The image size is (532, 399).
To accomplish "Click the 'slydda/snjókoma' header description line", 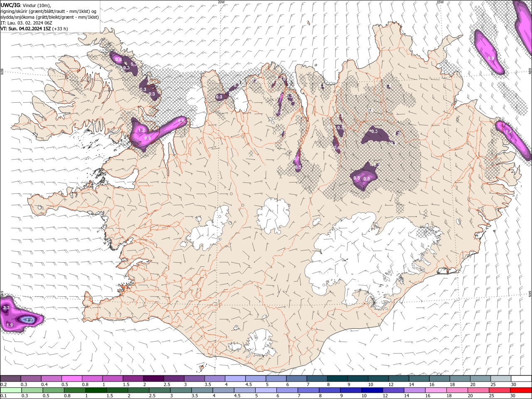I will tap(49, 17).
